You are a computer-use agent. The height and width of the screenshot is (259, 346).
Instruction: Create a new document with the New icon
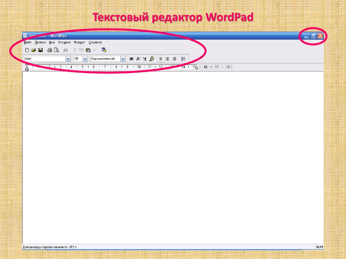coord(27,50)
